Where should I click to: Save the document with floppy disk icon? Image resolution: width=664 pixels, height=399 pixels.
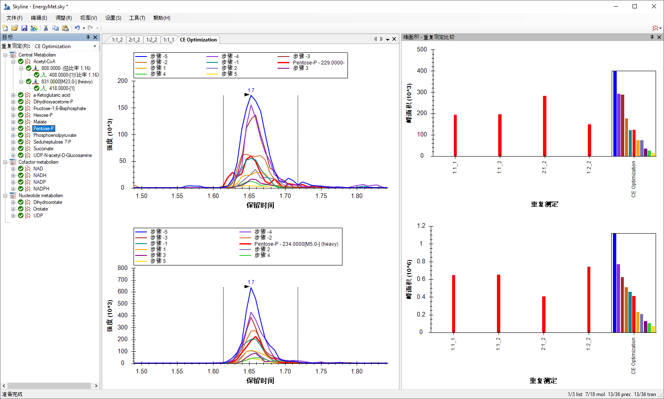24,28
